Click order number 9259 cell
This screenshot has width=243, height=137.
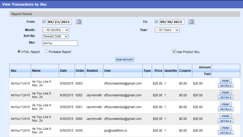point(79,130)
